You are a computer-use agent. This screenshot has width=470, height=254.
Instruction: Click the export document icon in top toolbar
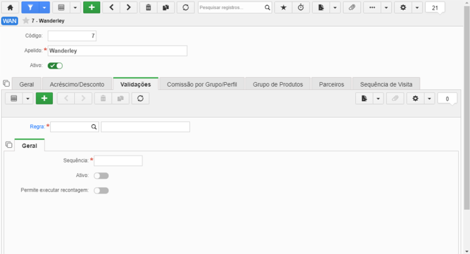[321, 8]
